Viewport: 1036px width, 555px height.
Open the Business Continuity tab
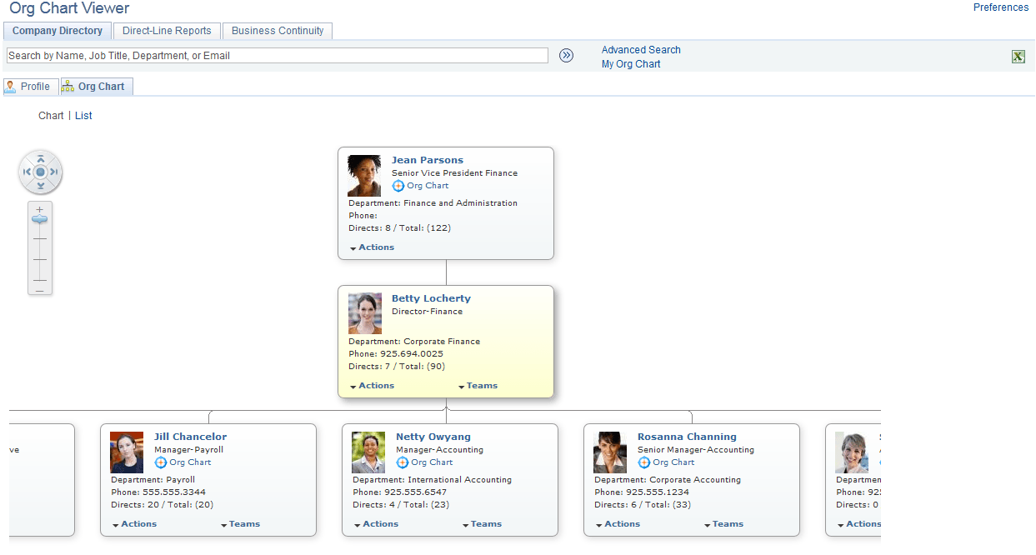(x=277, y=30)
